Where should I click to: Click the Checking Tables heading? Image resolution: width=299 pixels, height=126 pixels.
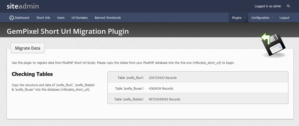(x=32, y=74)
